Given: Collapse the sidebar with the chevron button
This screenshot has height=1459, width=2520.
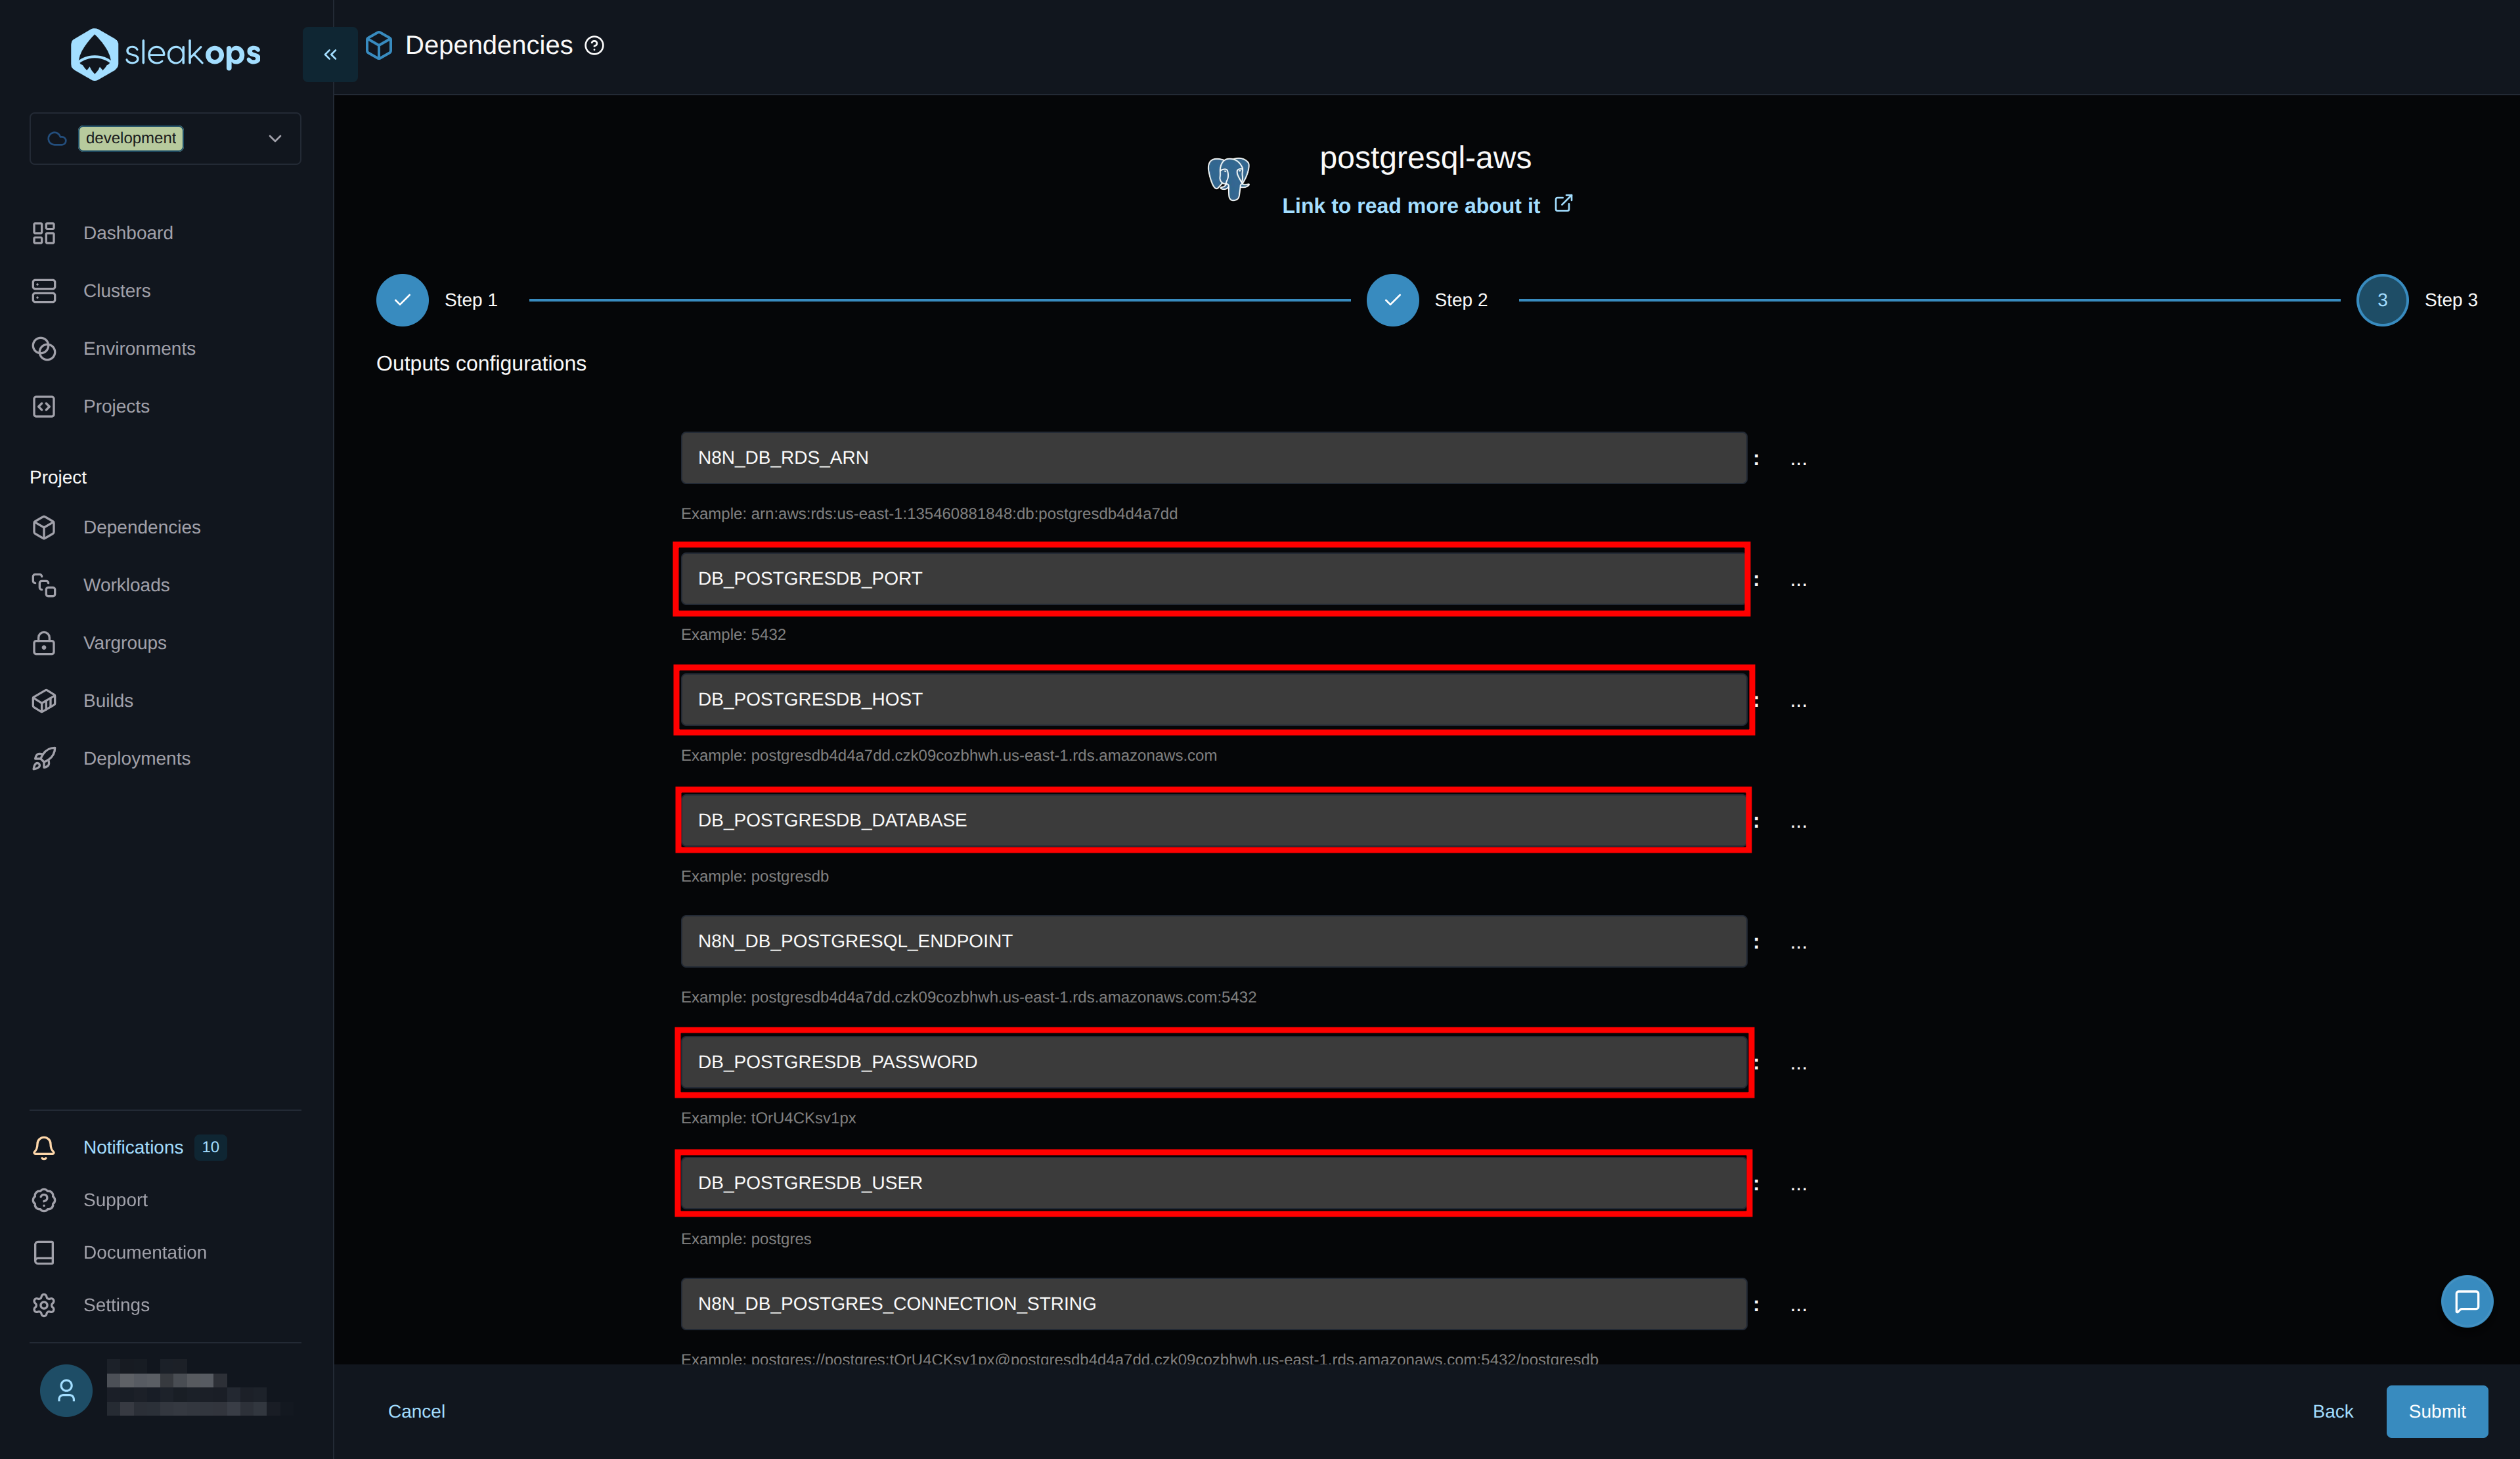Looking at the screenshot, I should coord(330,54).
